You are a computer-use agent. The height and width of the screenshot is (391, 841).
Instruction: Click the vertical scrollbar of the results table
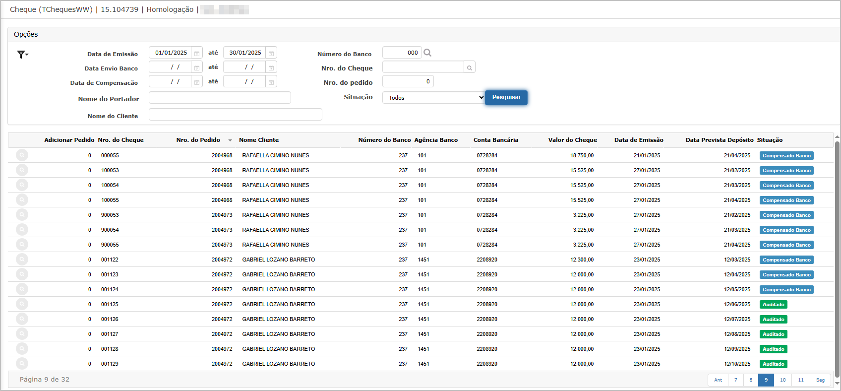pyautogui.click(x=837, y=259)
